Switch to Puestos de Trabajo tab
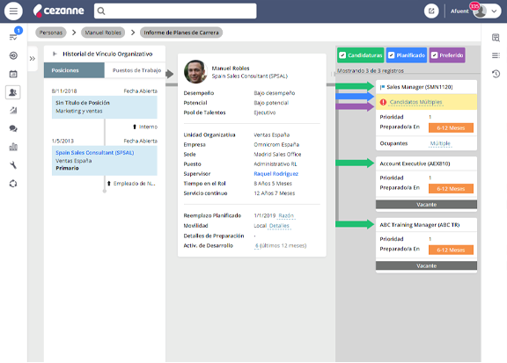The width and height of the screenshot is (507, 363). click(x=136, y=70)
